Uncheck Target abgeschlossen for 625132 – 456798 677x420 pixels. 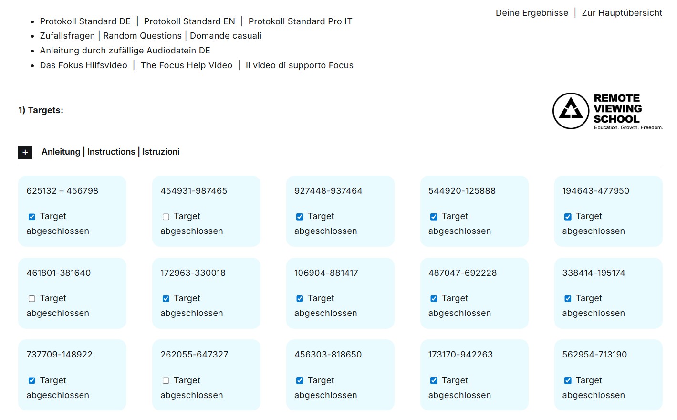point(32,217)
